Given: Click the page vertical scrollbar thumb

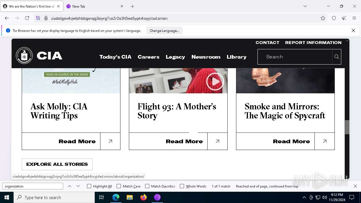Looking at the screenshot, I should [347, 127].
